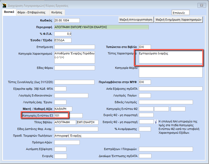Image resolution: width=209 pixels, height=164 pixels.
Task: Click the Πρόσημο Αξιών field
Action: (x=67, y=142)
